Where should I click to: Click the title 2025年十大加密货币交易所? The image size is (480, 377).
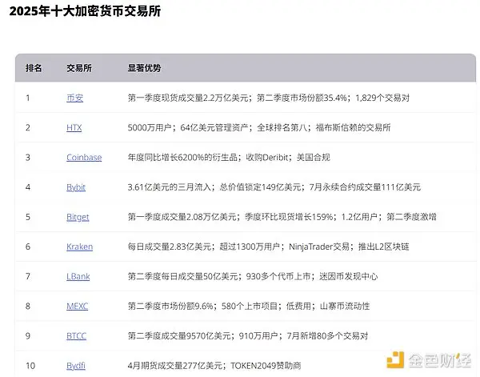[x=85, y=11]
